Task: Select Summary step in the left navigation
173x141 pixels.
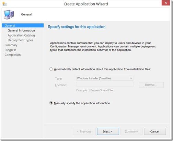Action: click(11, 45)
